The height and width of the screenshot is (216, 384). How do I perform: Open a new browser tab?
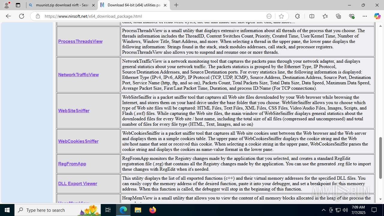click(x=176, y=5)
